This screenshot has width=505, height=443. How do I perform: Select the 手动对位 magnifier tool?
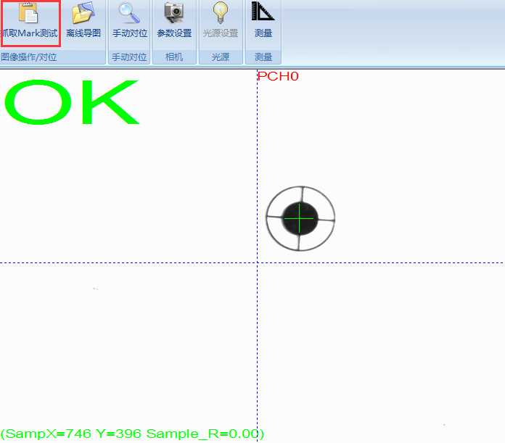(129, 14)
